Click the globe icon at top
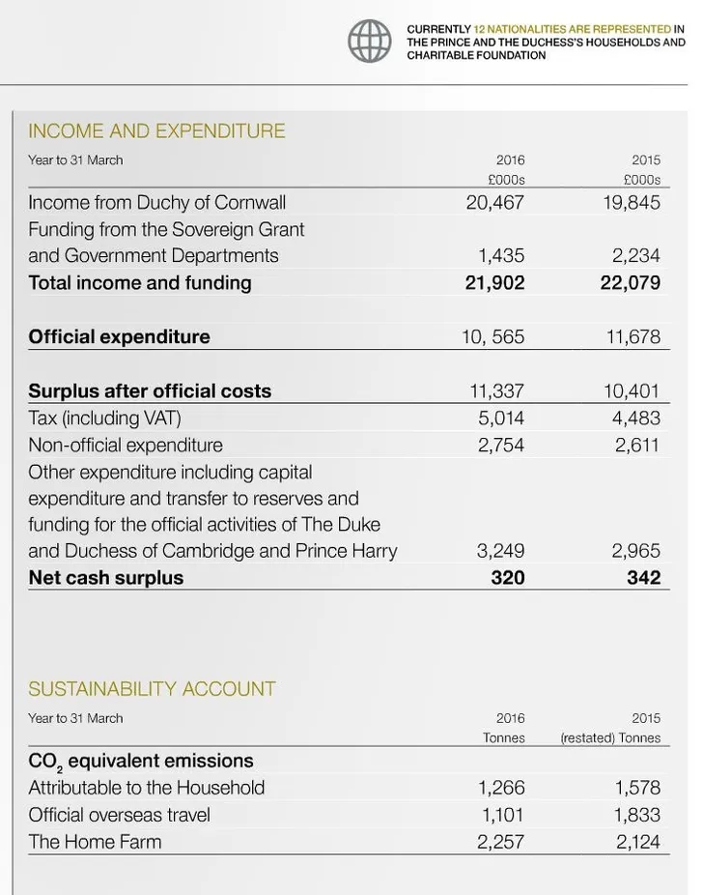Image resolution: width=703 pixels, height=895 pixels. [370, 42]
